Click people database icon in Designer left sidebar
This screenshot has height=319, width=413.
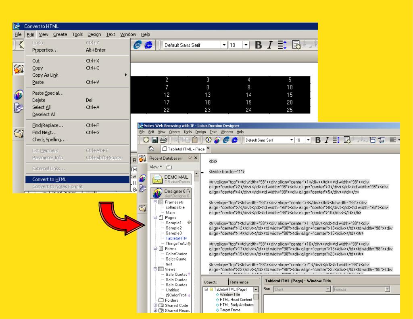pyautogui.click(x=142, y=179)
